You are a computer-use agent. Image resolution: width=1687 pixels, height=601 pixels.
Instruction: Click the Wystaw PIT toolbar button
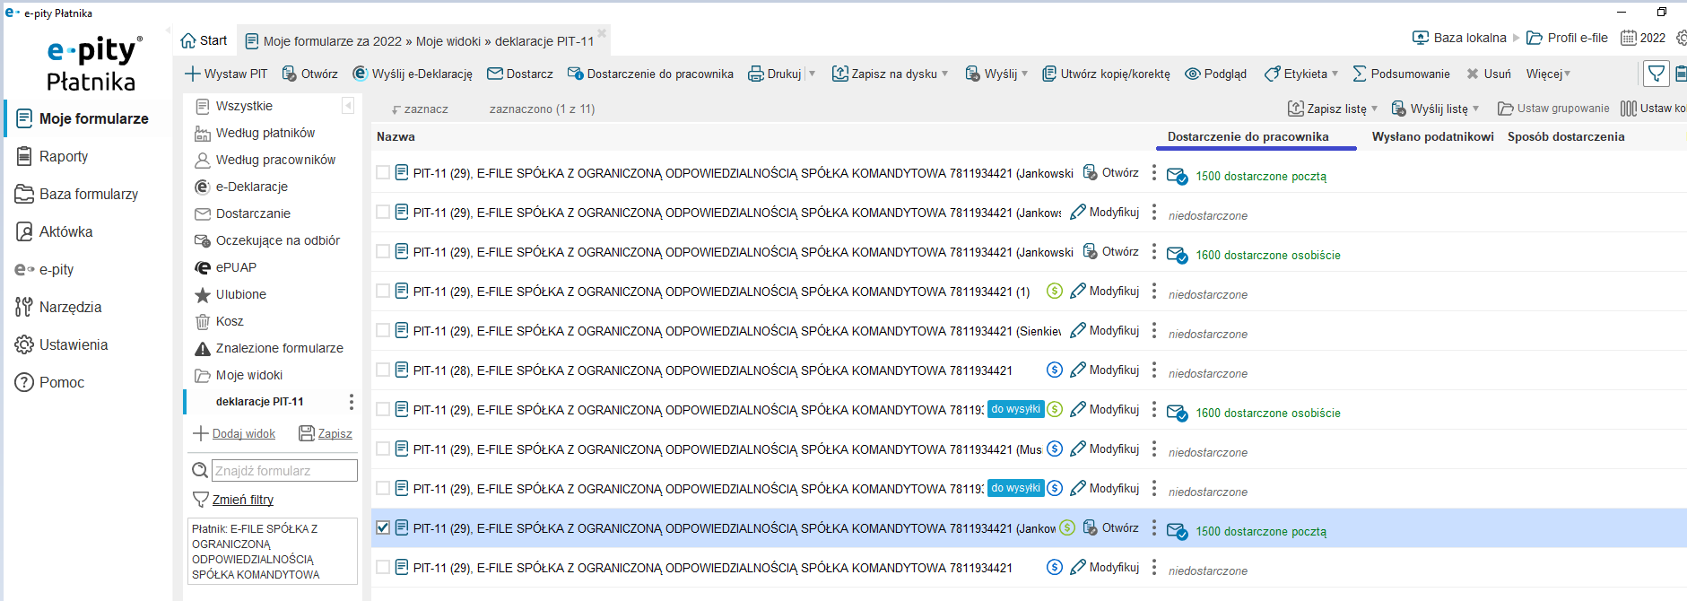[226, 74]
